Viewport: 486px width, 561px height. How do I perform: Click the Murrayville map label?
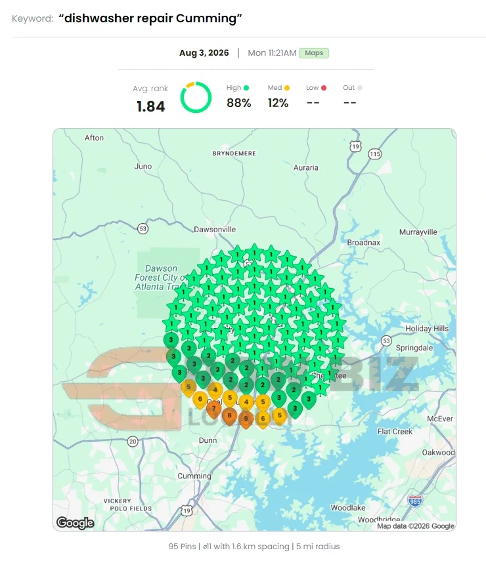pos(418,232)
